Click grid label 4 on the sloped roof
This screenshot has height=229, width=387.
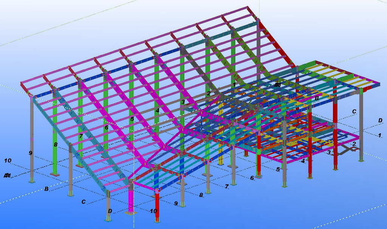coord(157,111)
